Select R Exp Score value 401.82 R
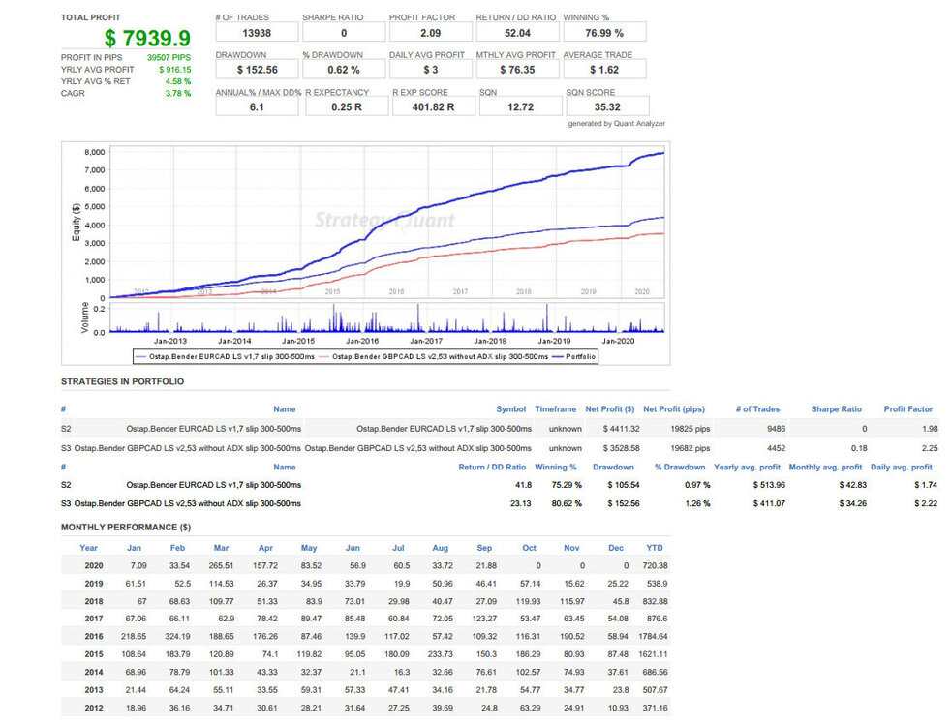The width and height of the screenshot is (951, 726). tap(433, 106)
